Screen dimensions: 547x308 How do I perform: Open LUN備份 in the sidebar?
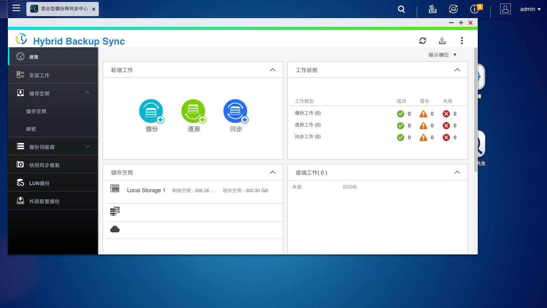click(x=53, y=183)
